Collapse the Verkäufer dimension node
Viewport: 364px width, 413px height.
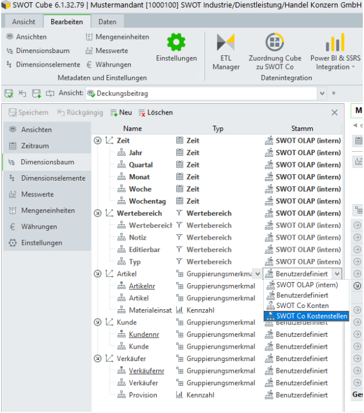point(97,359)
